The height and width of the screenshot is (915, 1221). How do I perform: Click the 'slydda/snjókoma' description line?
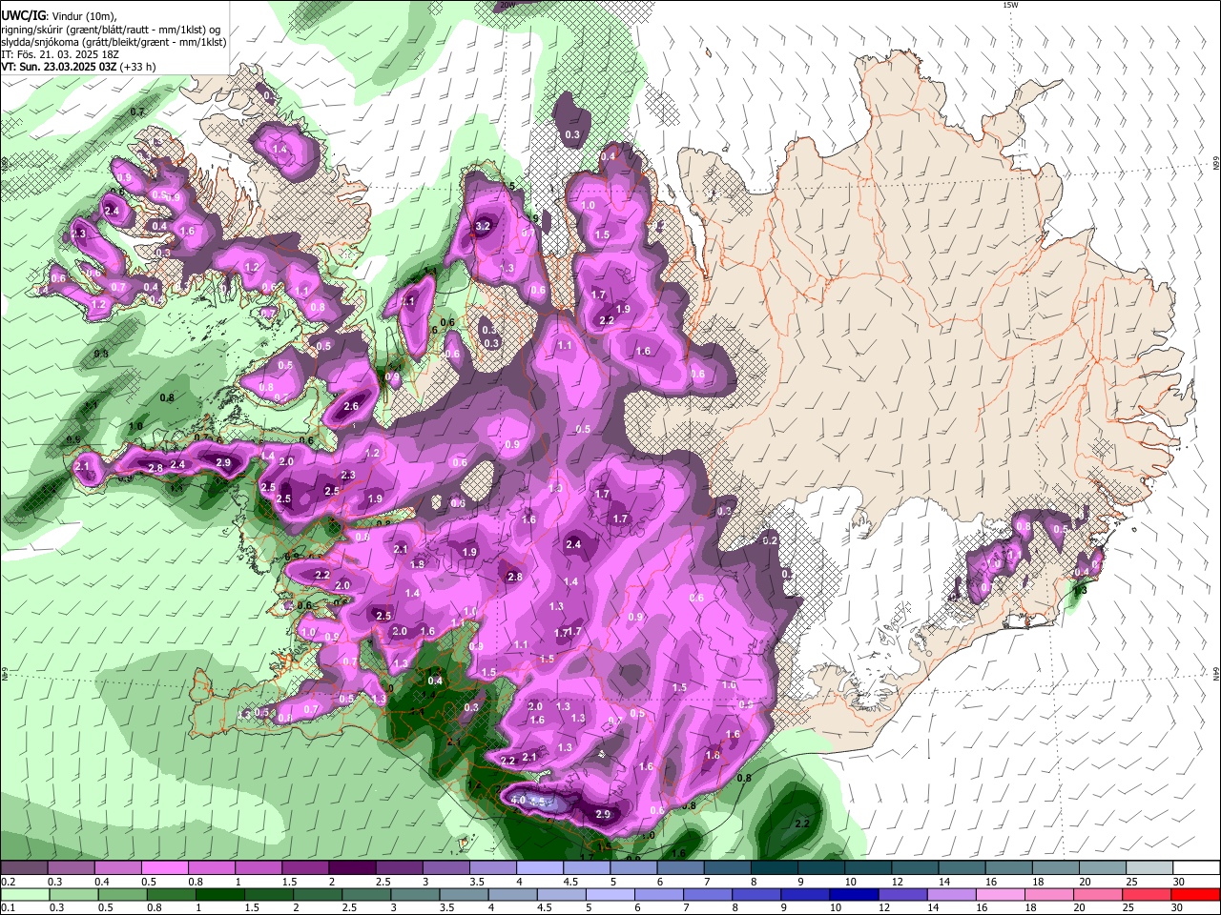click(x=114, y=42)
